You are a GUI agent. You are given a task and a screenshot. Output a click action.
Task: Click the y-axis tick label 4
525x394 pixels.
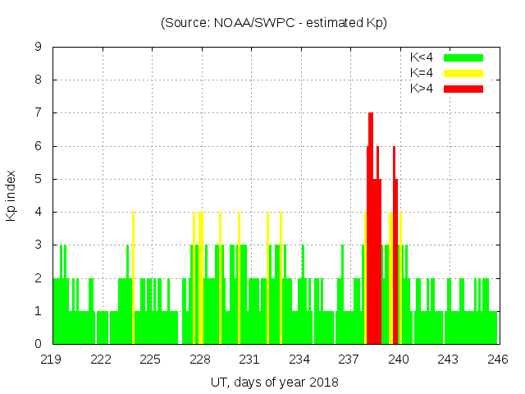pos(38,212)
